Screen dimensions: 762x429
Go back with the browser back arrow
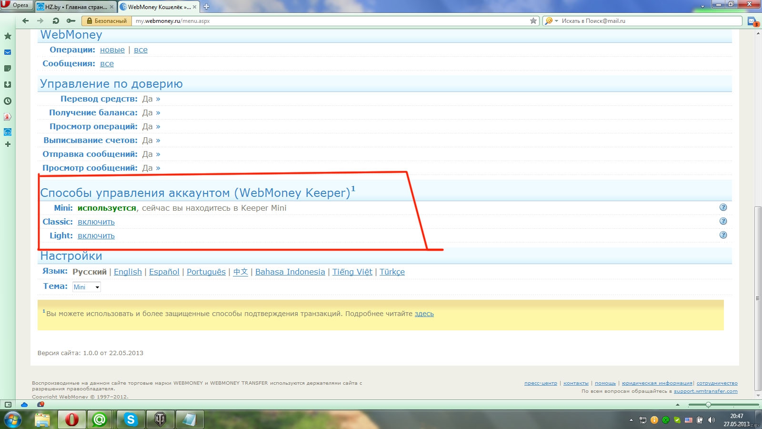coord(26,21)
